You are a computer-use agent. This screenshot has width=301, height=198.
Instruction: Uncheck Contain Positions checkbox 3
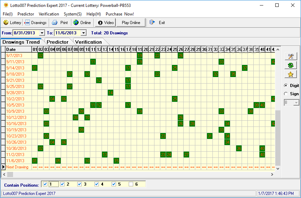pyautogui.click(x=80, y=184)
